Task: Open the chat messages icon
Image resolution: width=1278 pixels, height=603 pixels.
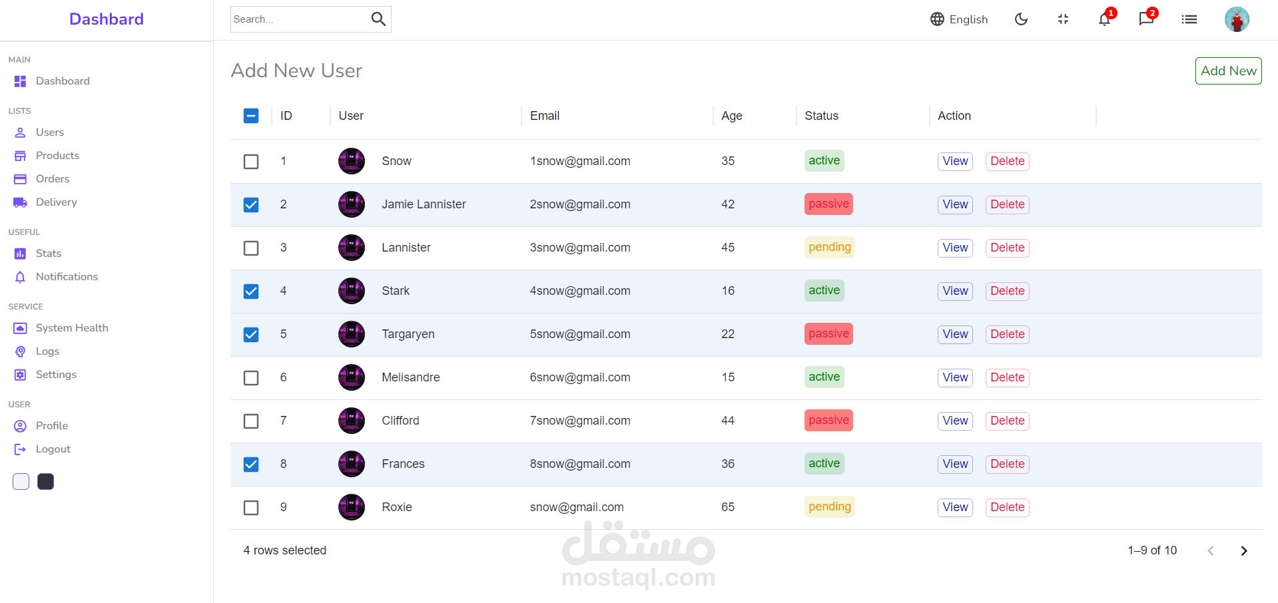Action: pos(1146,19)
